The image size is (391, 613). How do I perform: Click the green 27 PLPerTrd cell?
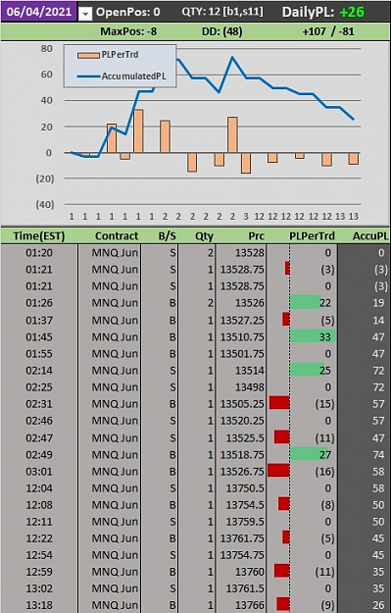point(314,455)
